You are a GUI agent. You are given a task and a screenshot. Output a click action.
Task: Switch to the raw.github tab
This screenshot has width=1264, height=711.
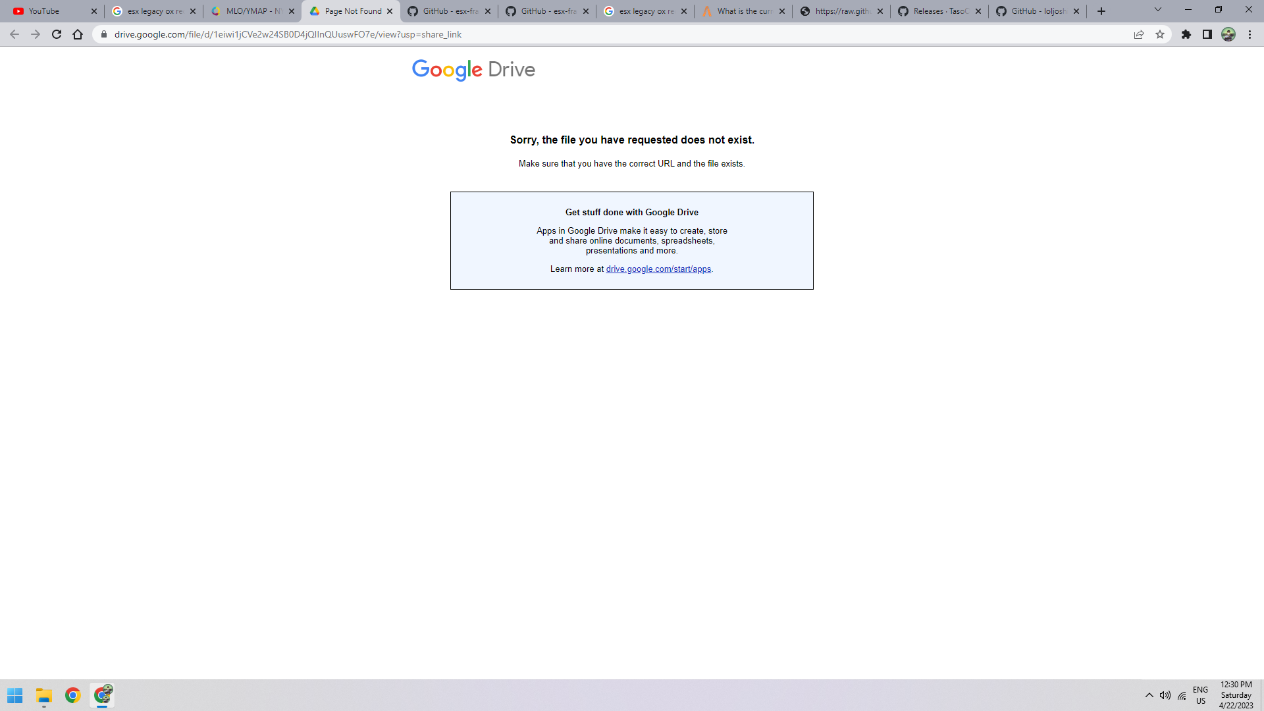coord(842,11)
